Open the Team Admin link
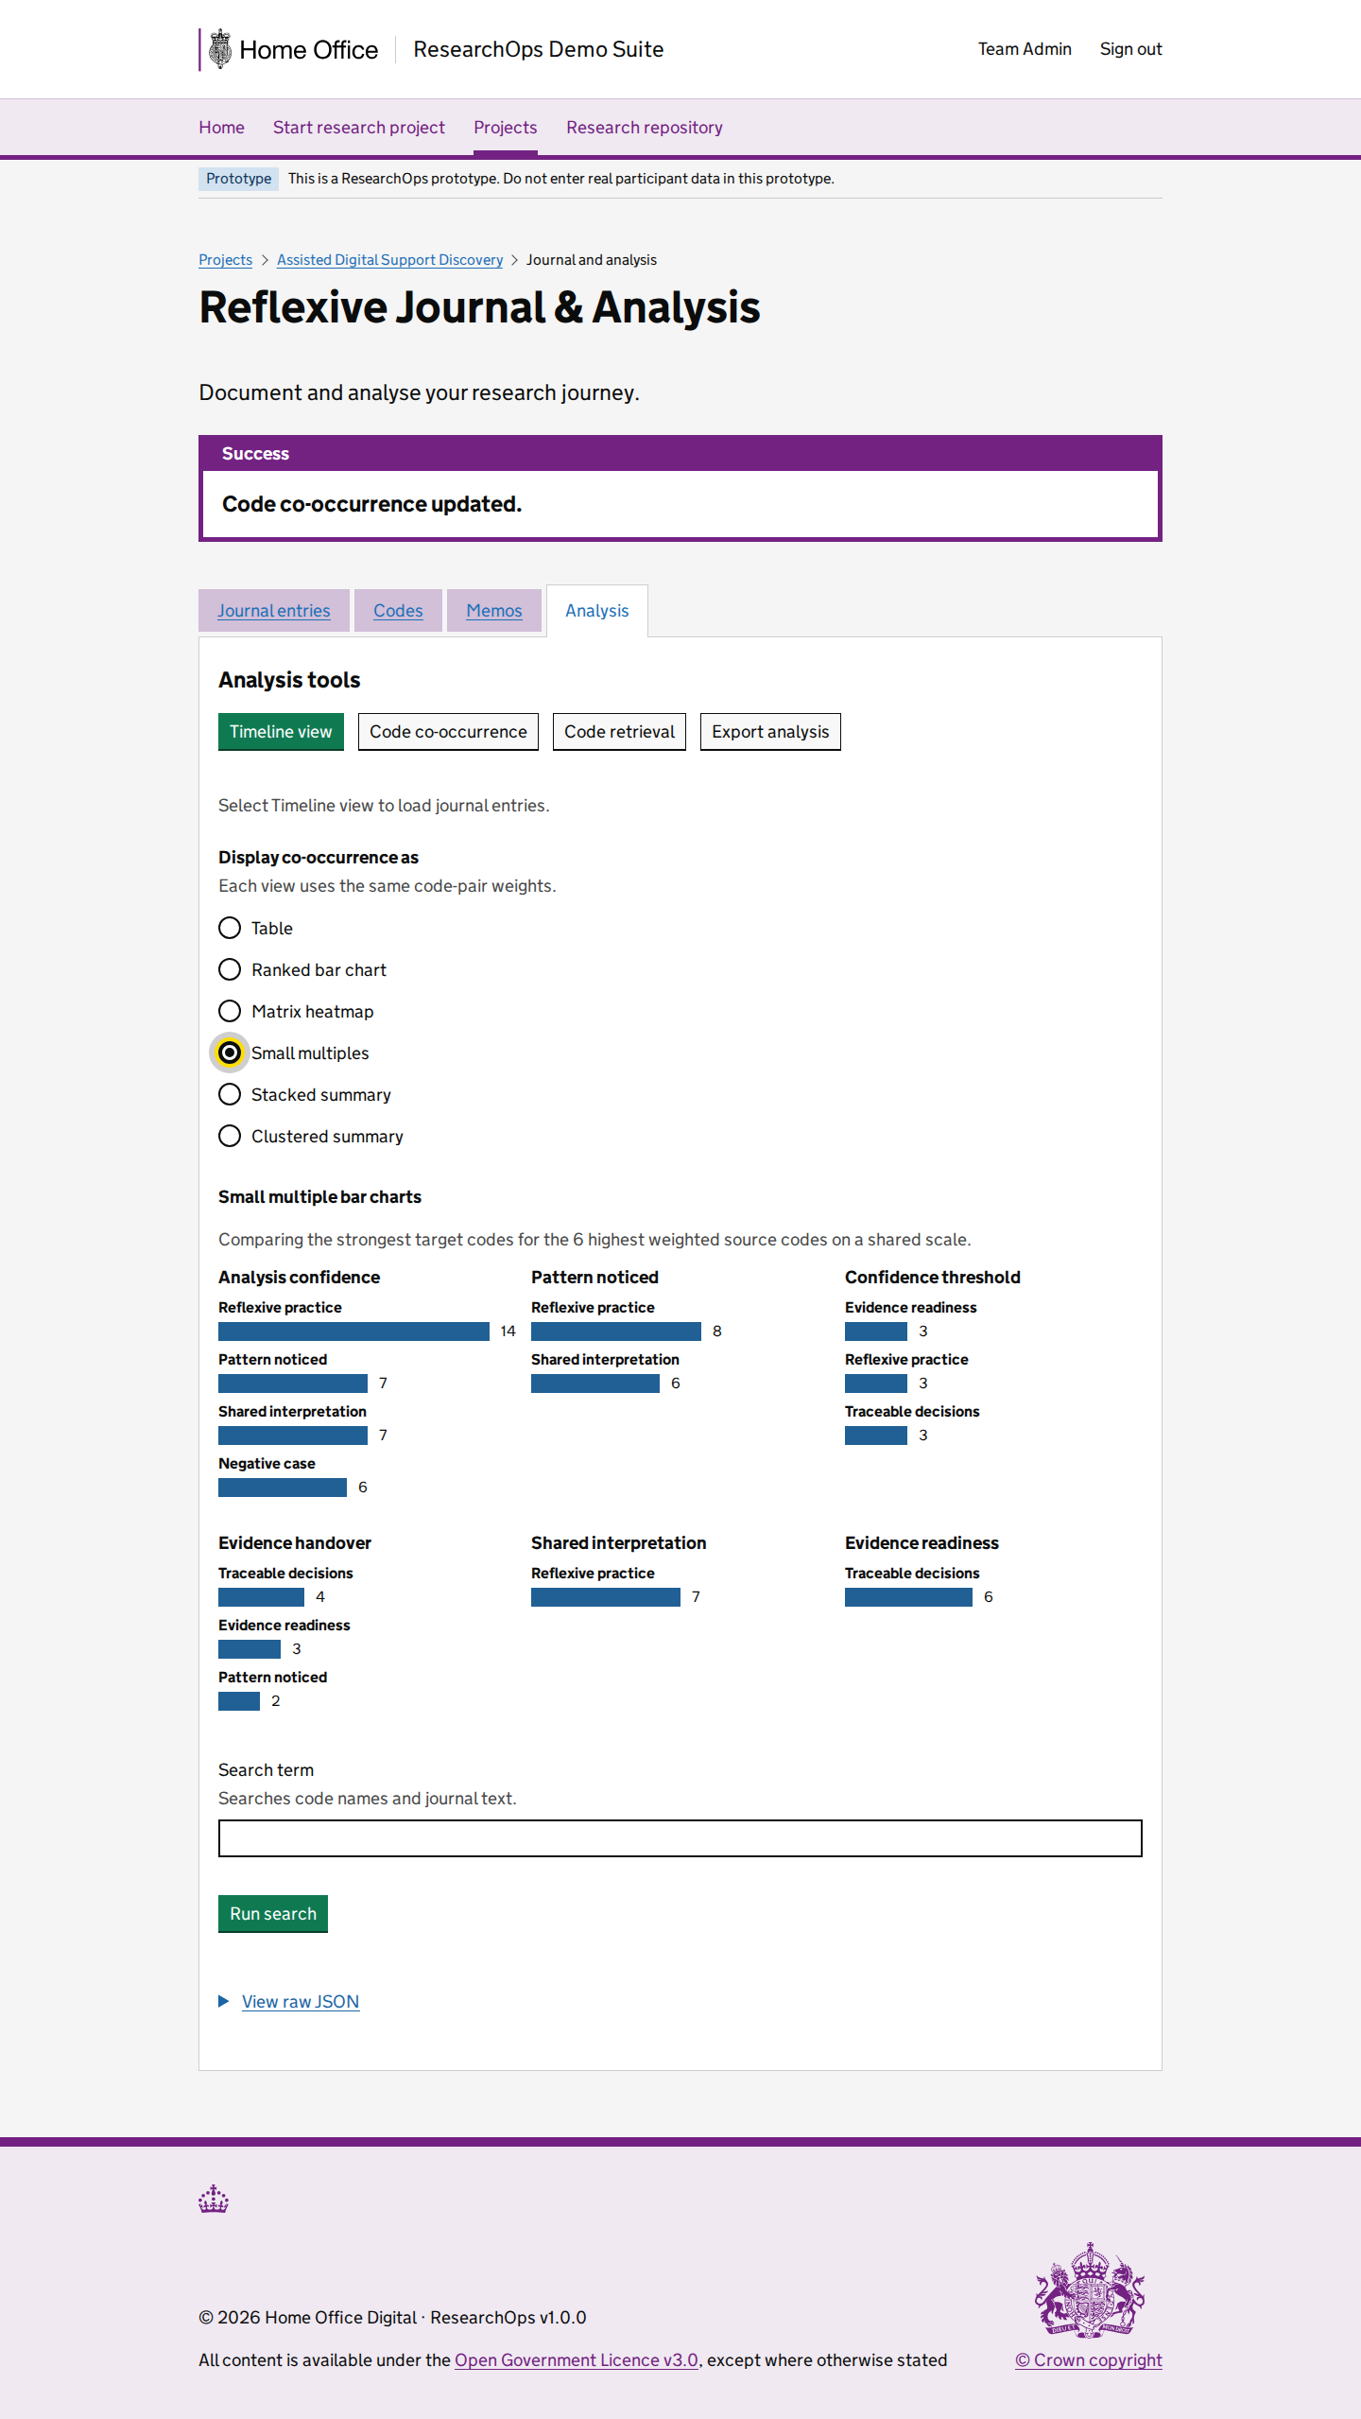The height and width of the screenshot is (2419, 1361). click(1025, 49)
